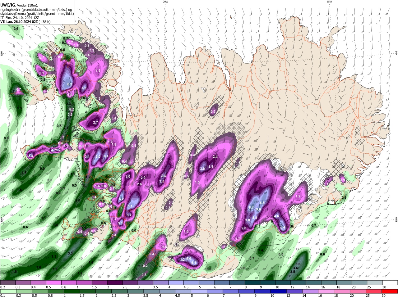Click the 1.1 precipitation value on the map

(44, 218)
